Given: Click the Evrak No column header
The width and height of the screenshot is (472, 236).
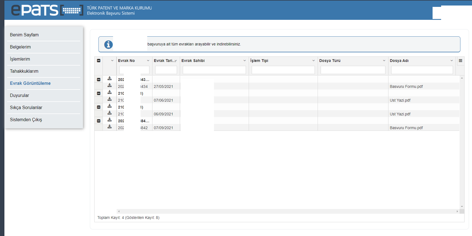Looking at the screenshot, I should 126,61.
